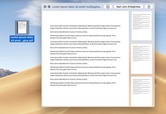Image resolution: width=166 pixels, height=114 pixels.
Task: Click the Apri con Anteprima button
Action: coord(128,7)
